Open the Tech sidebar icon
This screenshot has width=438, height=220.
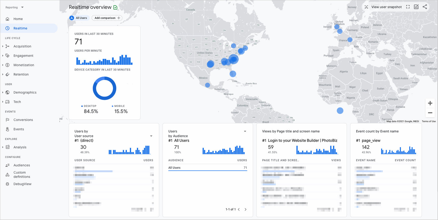pos(8,102)
